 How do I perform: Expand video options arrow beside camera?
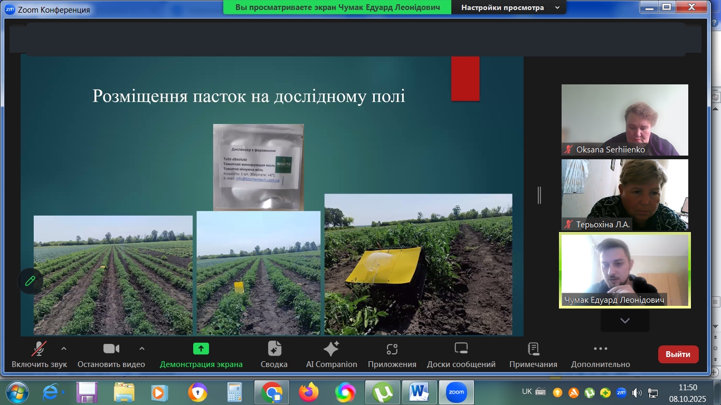pos(141,349)
